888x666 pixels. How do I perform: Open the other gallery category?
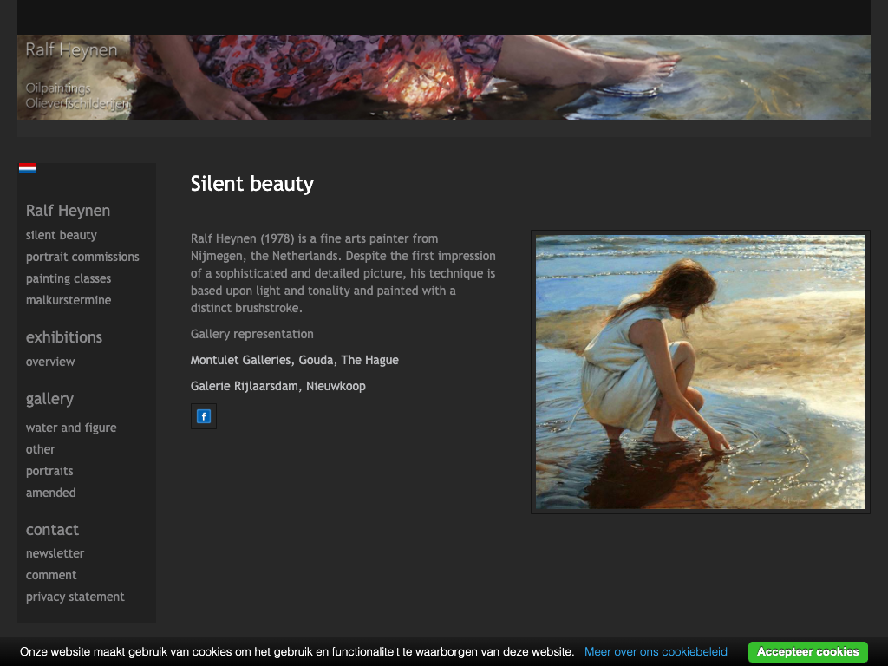[x=41, y=449]
